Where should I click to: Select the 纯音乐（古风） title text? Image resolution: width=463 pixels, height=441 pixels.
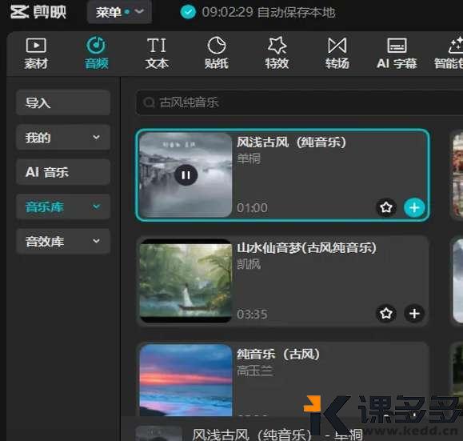[278, 354]
